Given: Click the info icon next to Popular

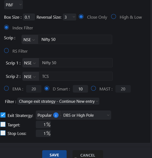Looking at the screenshot, I should coord(56,115).
